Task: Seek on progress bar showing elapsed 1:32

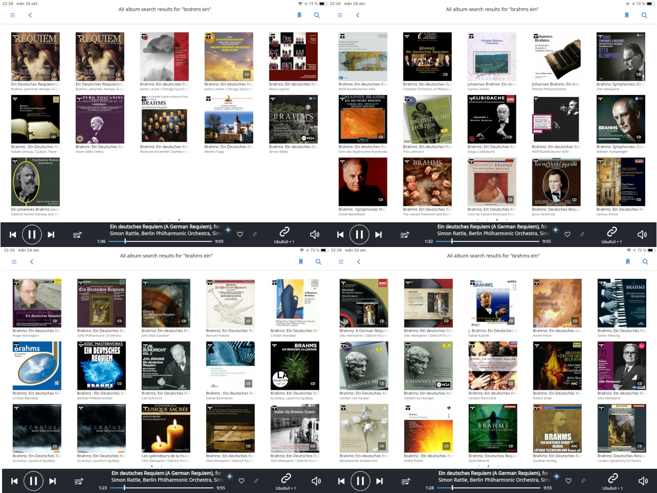Action: (x=488, y=241)
